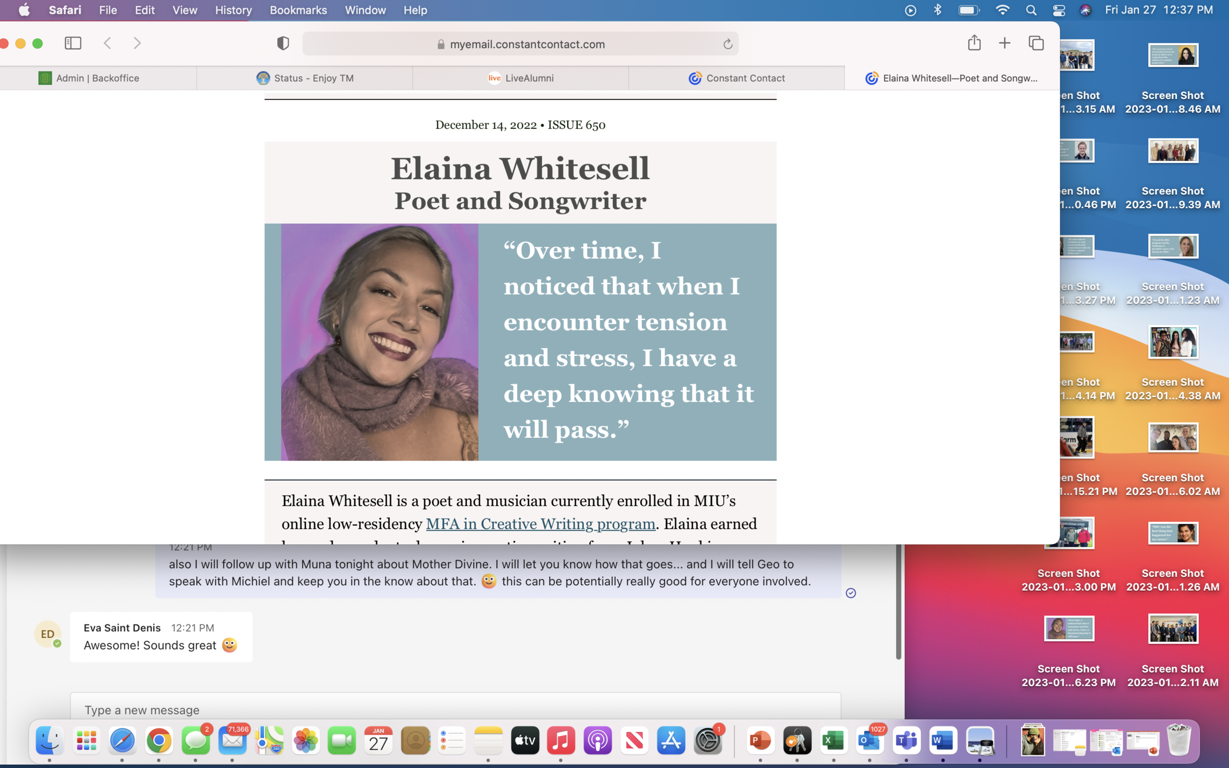Reload the page with refresh icon
The image size is (1229, 768).
(727, 44)
